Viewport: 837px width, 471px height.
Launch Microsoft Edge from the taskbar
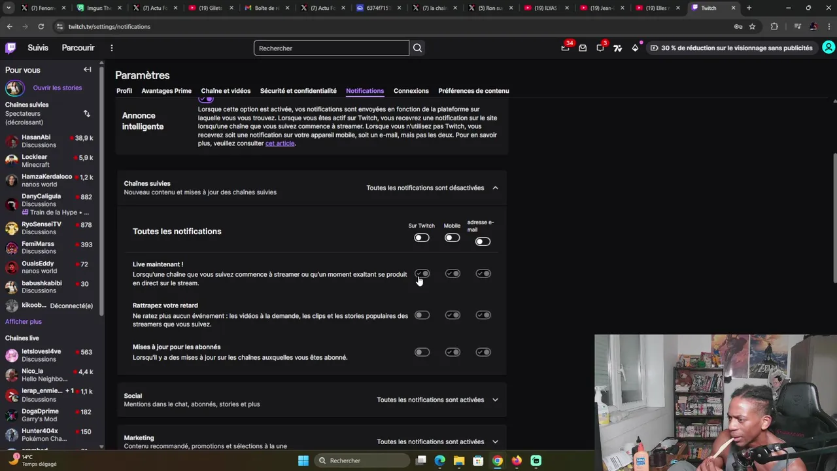(440, 461)
